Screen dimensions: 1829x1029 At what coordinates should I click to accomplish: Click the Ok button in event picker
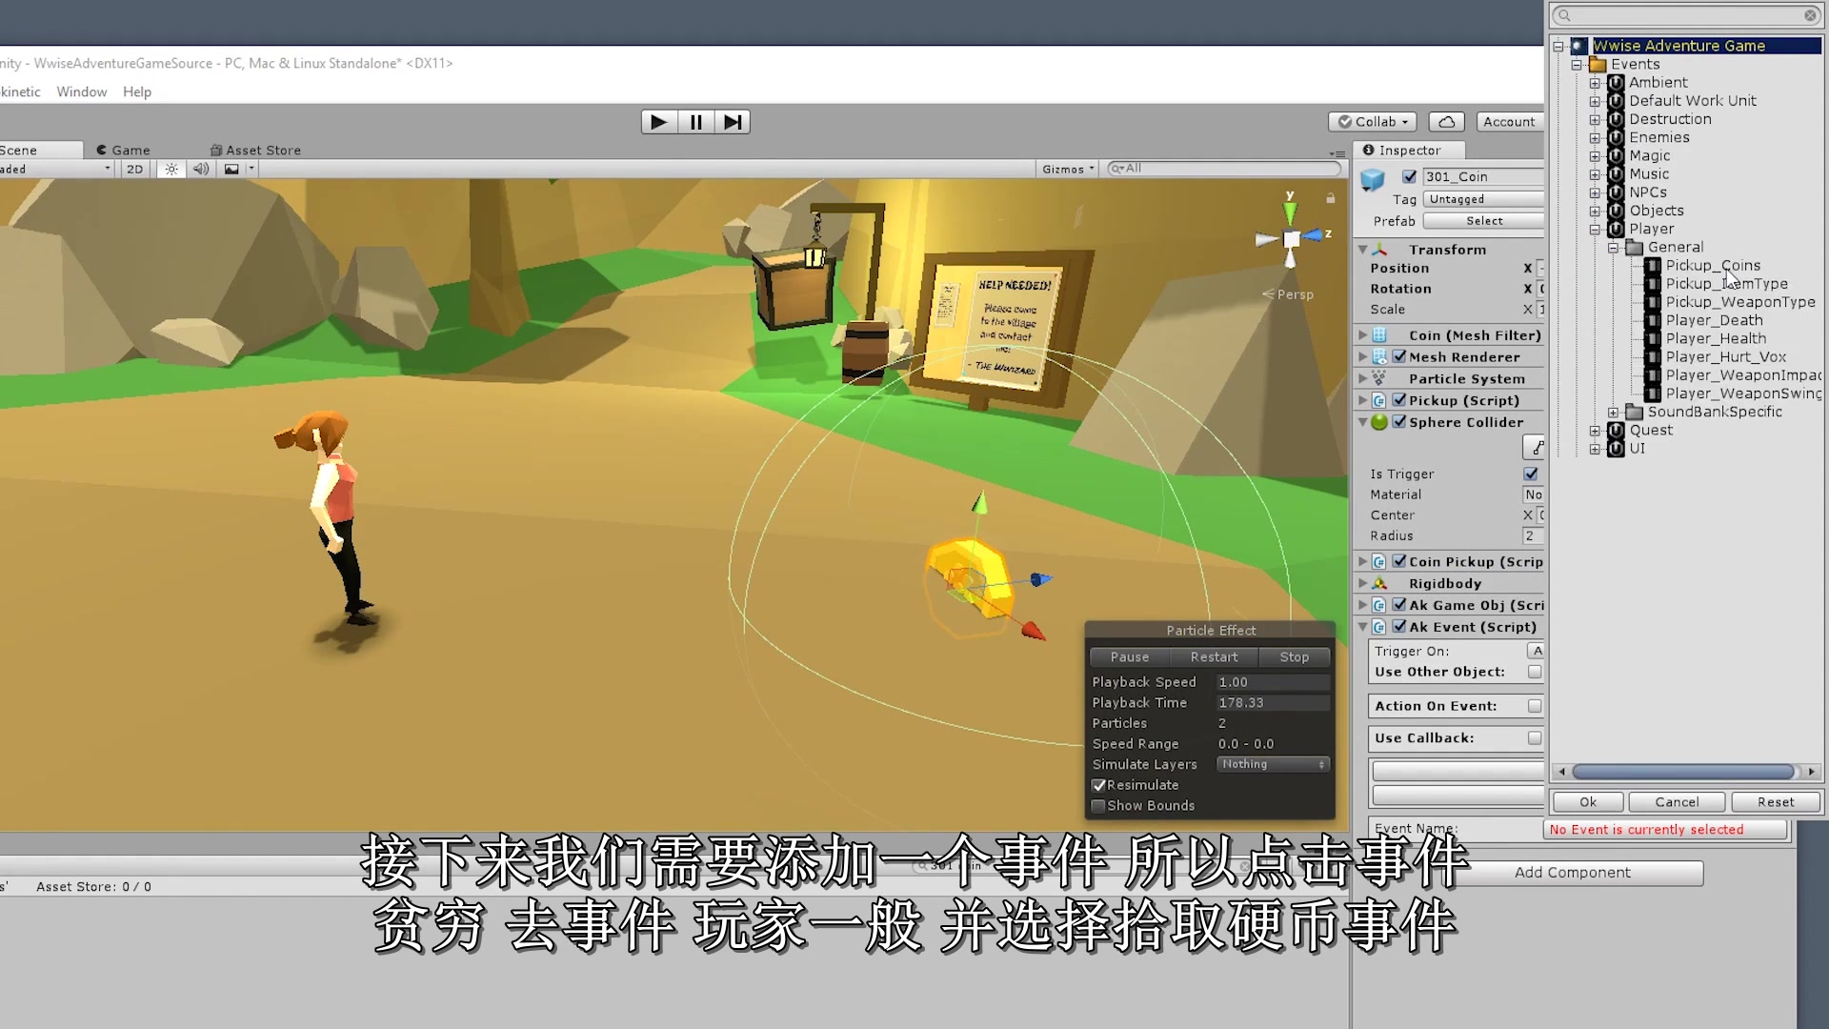[x=1588, y=802]
